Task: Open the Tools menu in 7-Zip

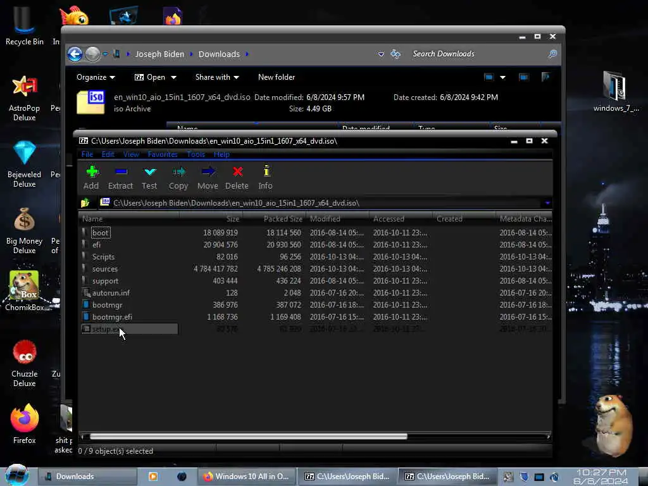Action: click(196, 154)
